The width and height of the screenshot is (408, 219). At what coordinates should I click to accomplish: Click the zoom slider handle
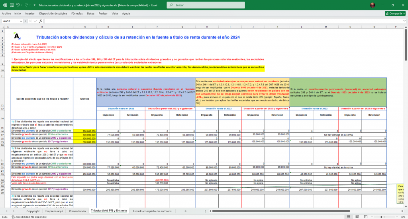(x=381, y=217)
